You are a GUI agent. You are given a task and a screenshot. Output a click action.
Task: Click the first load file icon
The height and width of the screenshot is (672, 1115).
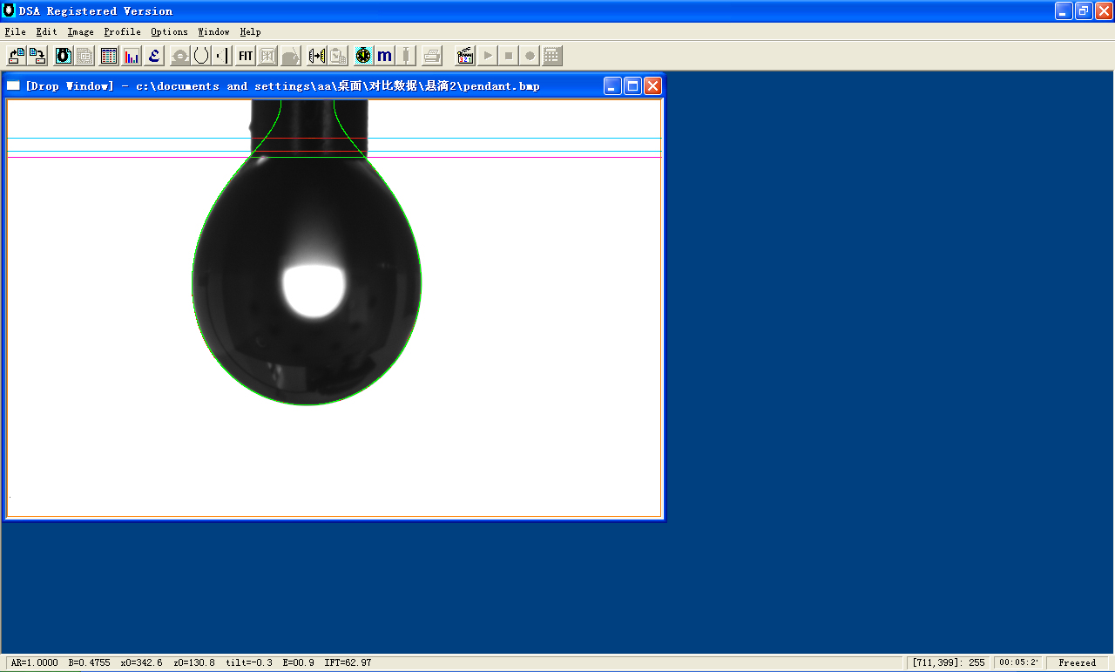[17, 56]
